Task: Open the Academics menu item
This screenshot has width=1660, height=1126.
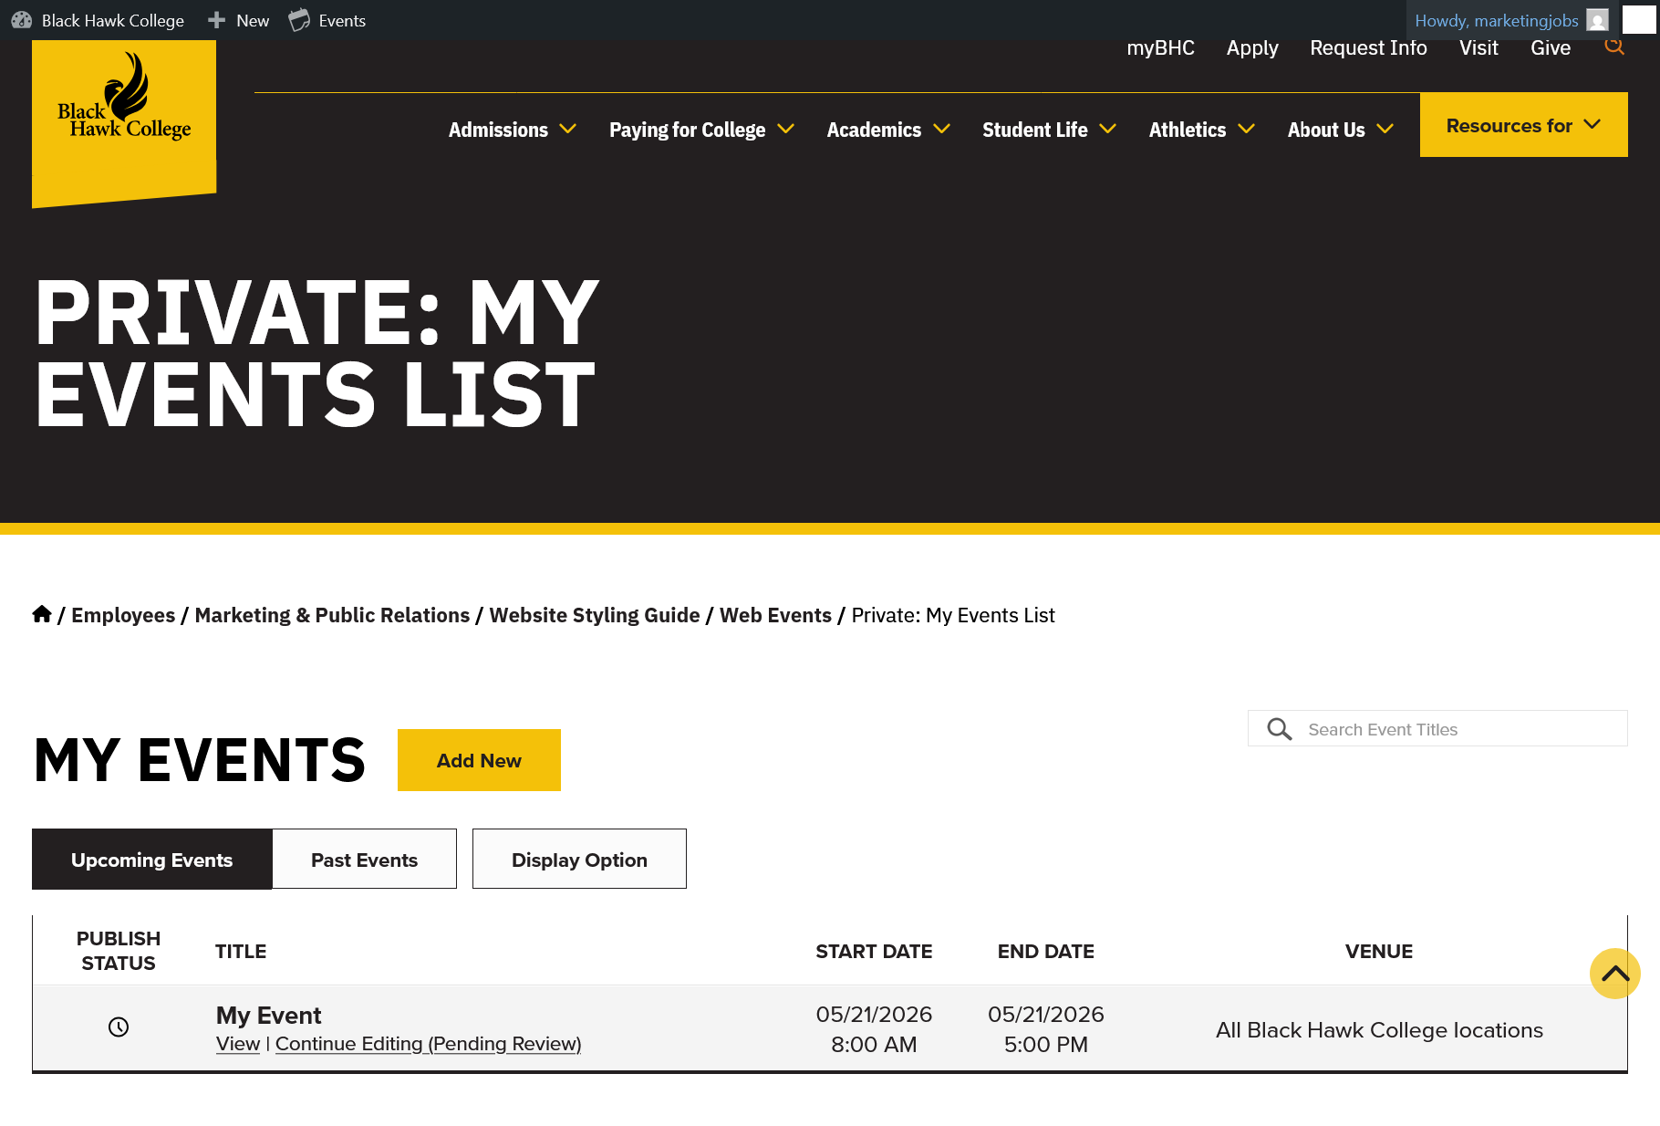Action: pos(874,130)
